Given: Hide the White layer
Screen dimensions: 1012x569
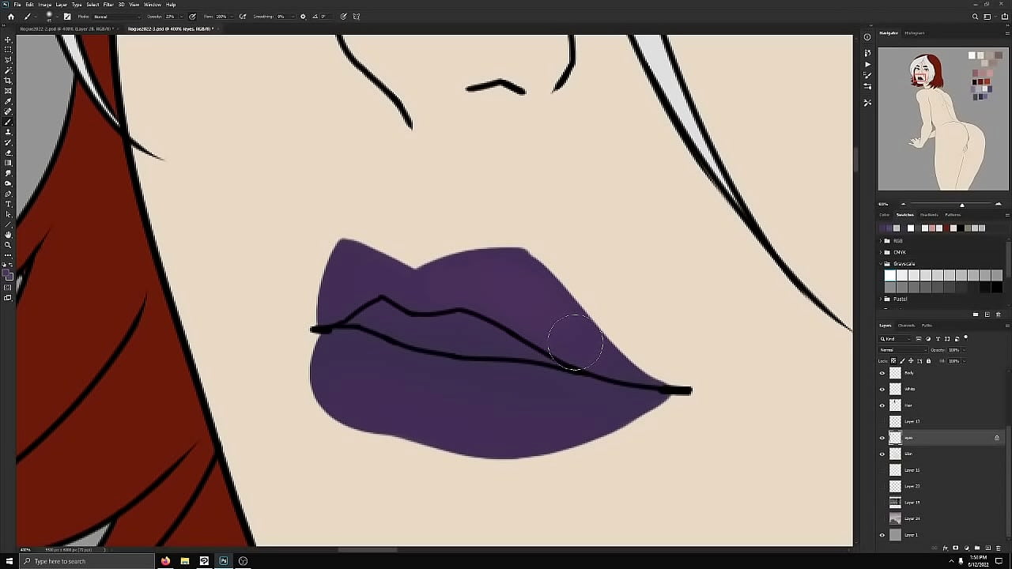Looking at the screenshot, I should (882, 389).
